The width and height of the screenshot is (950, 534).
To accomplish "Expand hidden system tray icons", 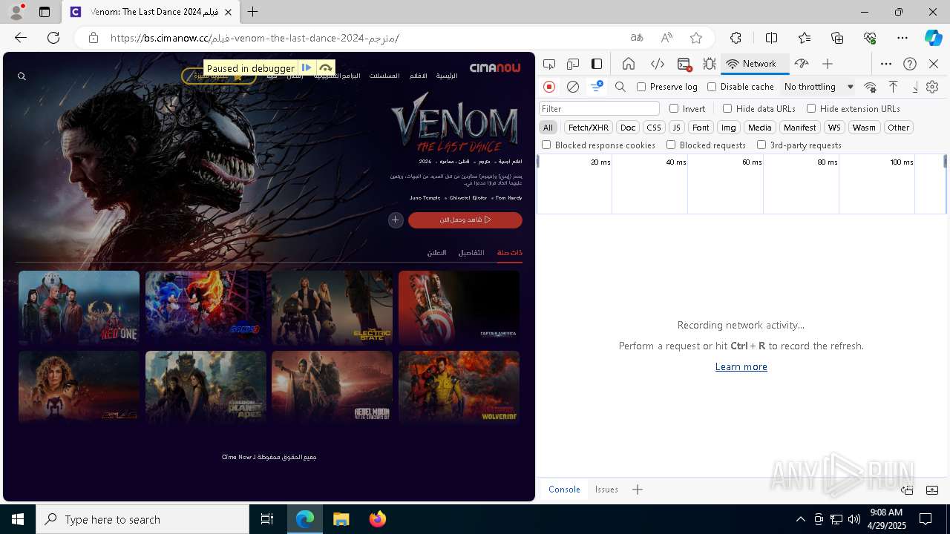I will (x=800, y=519).
